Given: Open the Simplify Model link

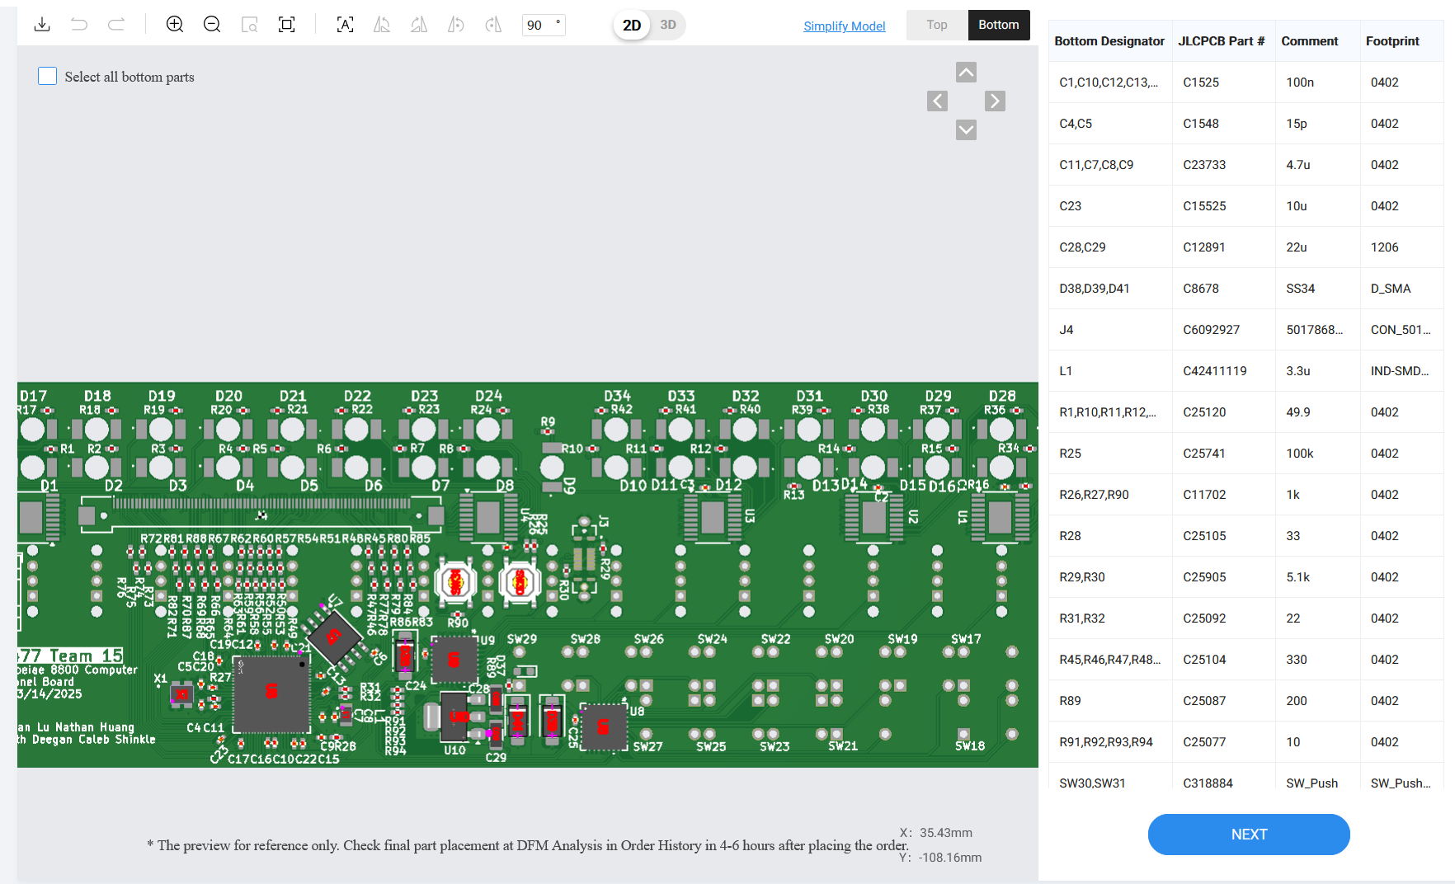Looking at the screenshot, I should (x=844, y=26).
